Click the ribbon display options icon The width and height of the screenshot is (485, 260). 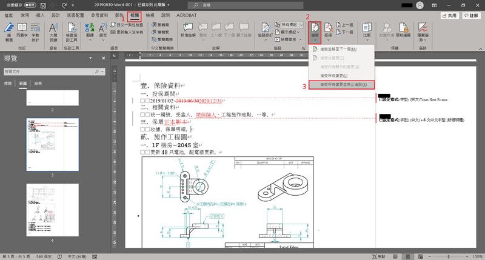(x=434, y=5)
